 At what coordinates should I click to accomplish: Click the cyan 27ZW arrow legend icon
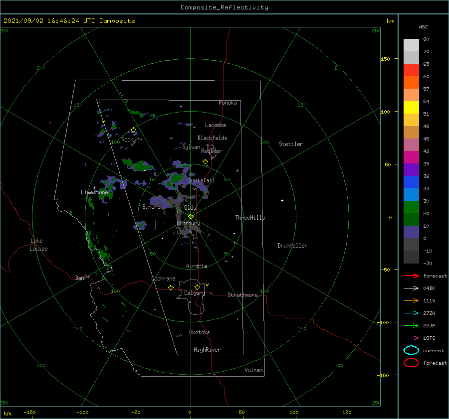click(411, 313)
